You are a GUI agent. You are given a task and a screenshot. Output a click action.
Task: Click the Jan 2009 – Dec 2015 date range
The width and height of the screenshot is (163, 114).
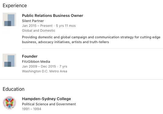(x=39, y=66)
